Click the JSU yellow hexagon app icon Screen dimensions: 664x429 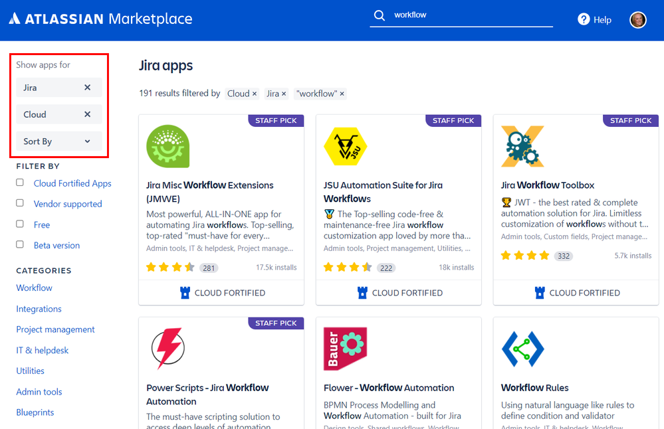click(345, 146)
